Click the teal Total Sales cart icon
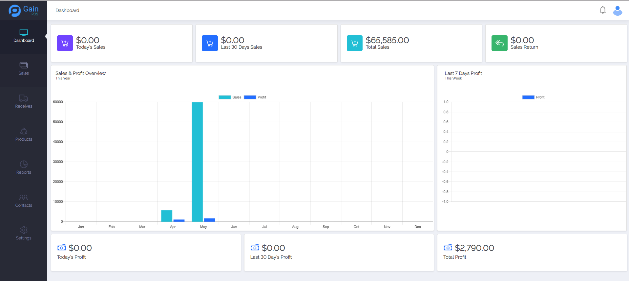 click(354, 43)
